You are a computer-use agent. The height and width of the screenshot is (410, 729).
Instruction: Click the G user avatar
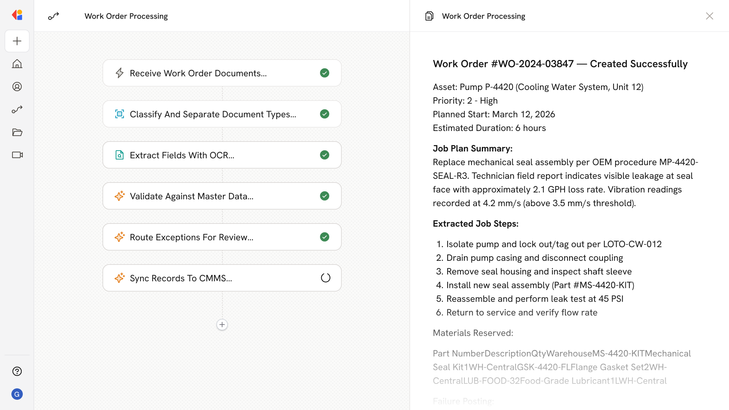click(17, 394)
